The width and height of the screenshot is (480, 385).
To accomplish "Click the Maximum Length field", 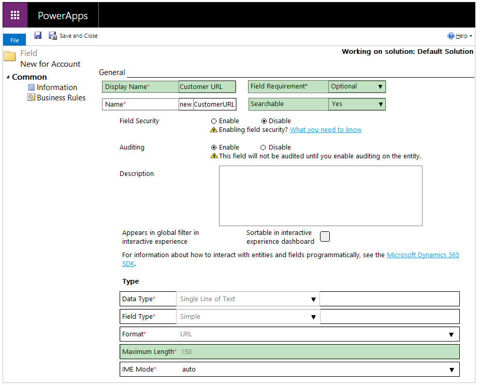I will pyautogui.click(x=289, y=352).
